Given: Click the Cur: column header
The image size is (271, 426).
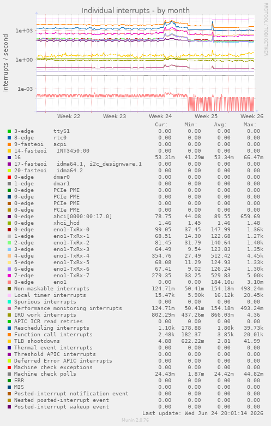Looking at the screenshot, I should point(161,125).
